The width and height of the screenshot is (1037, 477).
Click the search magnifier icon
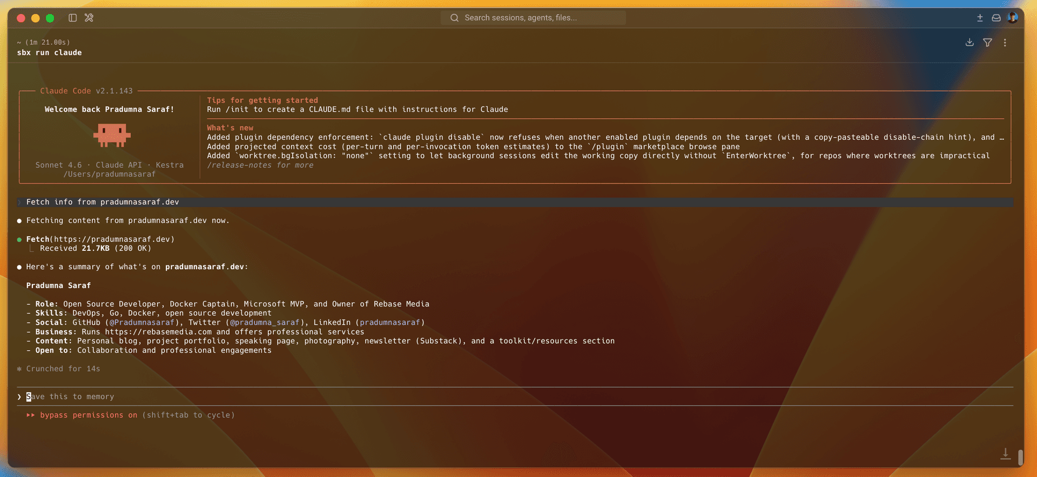pos(454,18)
